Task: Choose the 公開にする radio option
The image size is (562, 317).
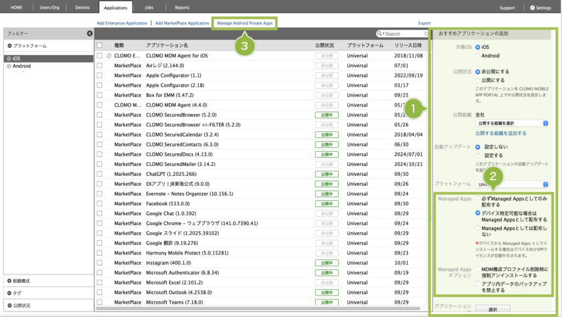Action: (478, 80)
